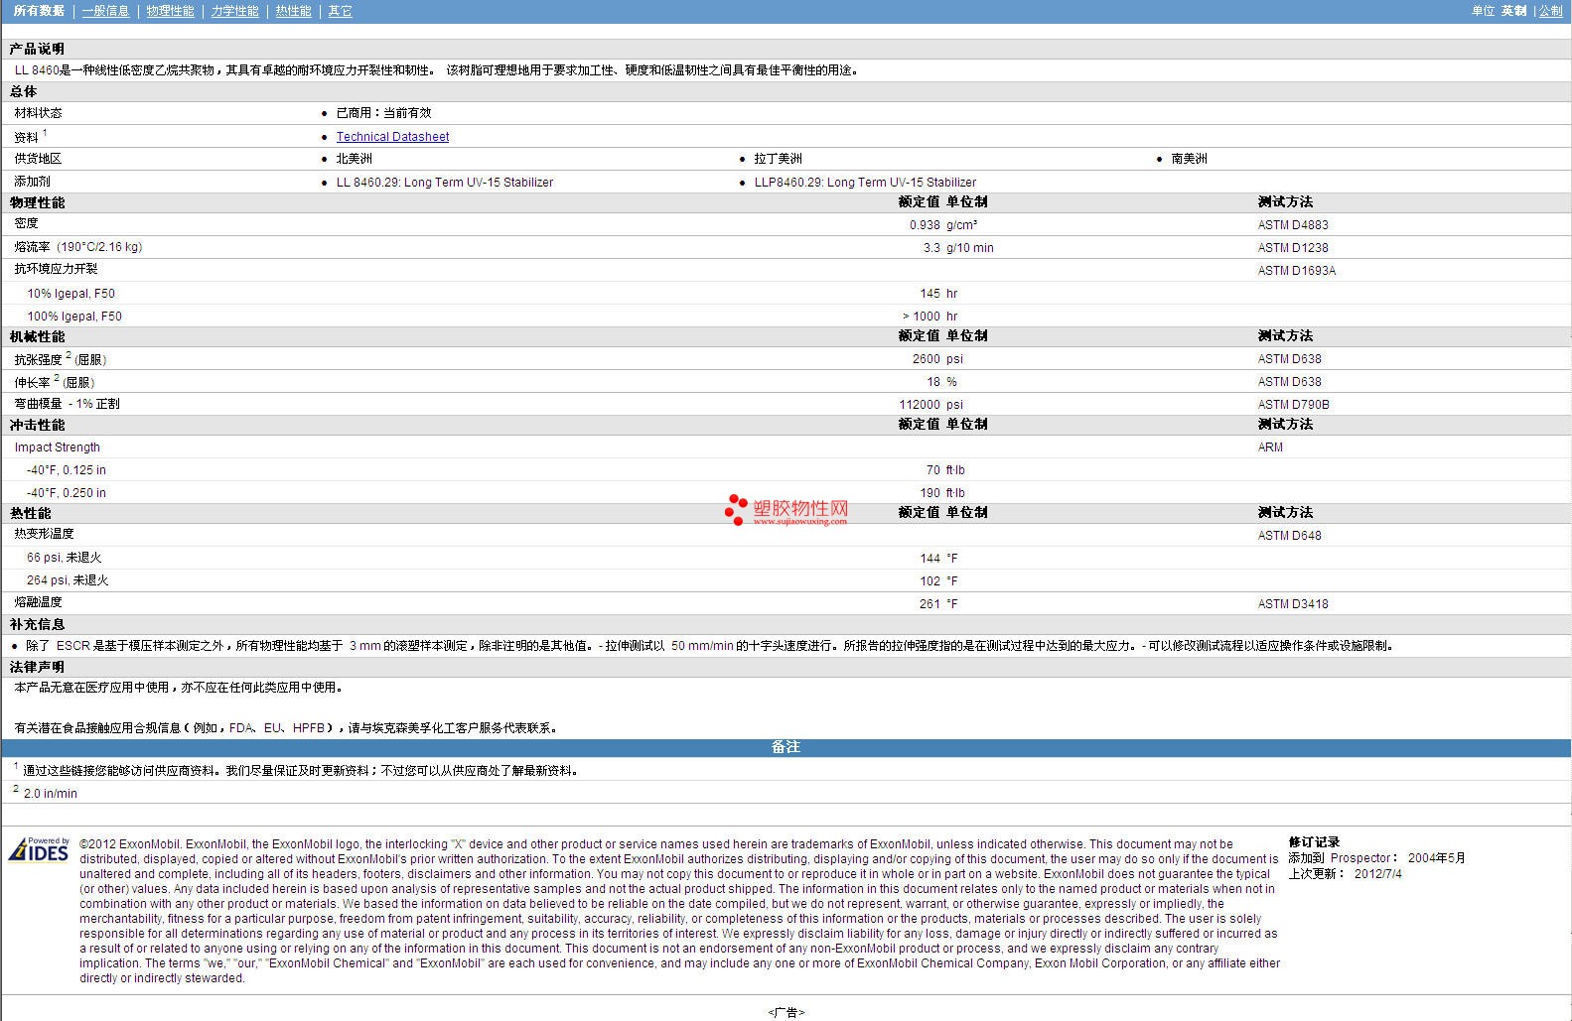
Task: Click the 添加到 Prospector 2004年5月 entry
Action: (x=1376, y=858)
